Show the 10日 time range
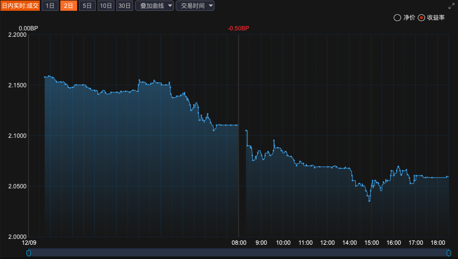Viewport: 458px width, 259px height. point(106,6)
